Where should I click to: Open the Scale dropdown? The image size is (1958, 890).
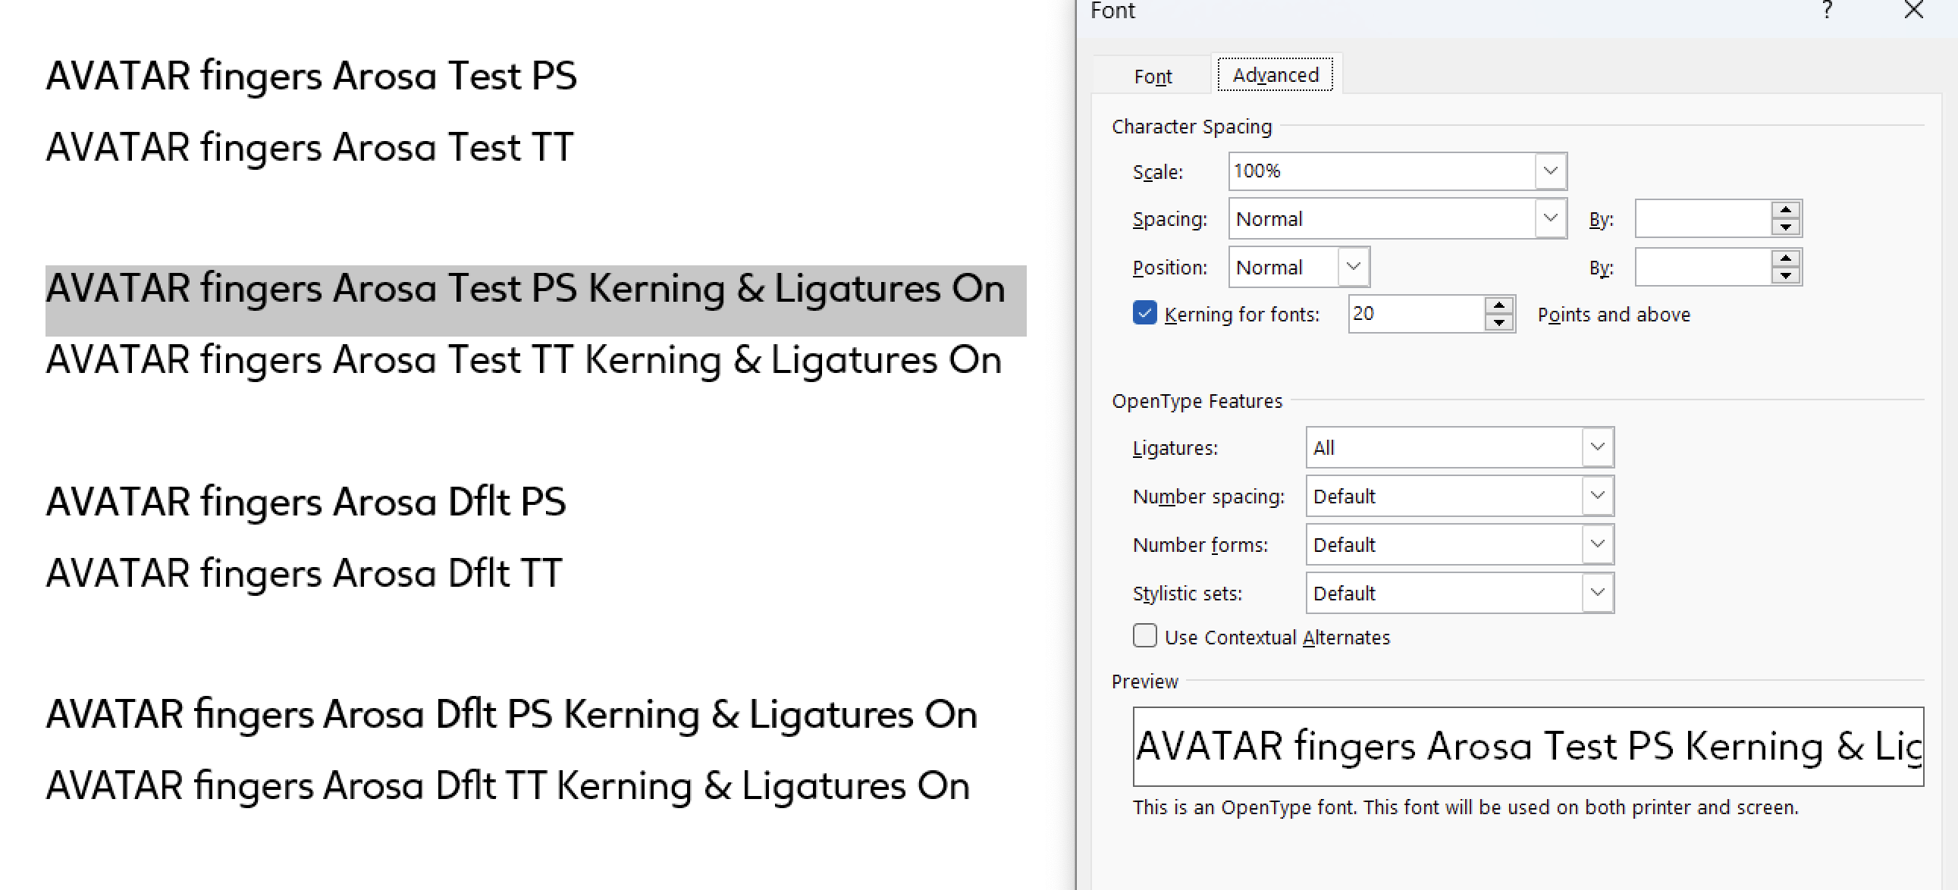pyautogui.click(x=1550, y=171)
